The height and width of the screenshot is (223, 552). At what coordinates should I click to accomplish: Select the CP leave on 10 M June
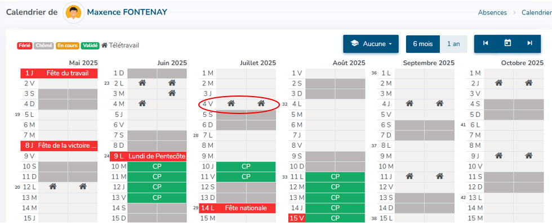point(157,166)
